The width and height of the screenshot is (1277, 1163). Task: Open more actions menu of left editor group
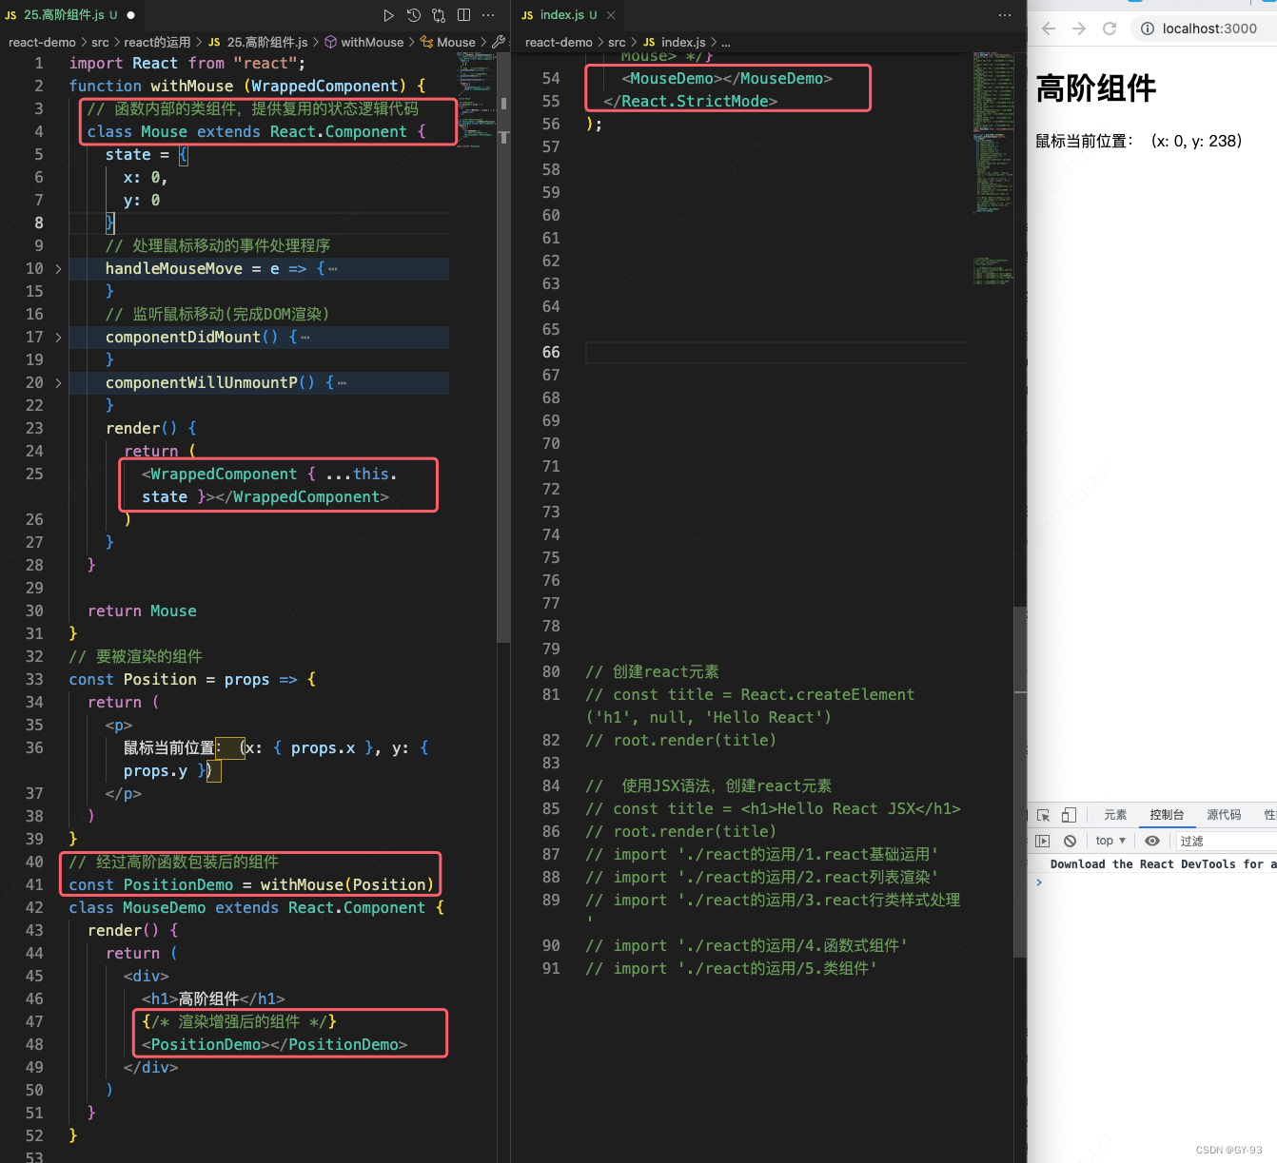(x=488, y=15)
